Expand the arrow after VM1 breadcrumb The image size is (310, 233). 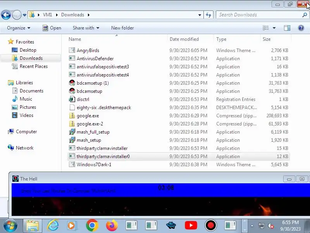(57, 15)
